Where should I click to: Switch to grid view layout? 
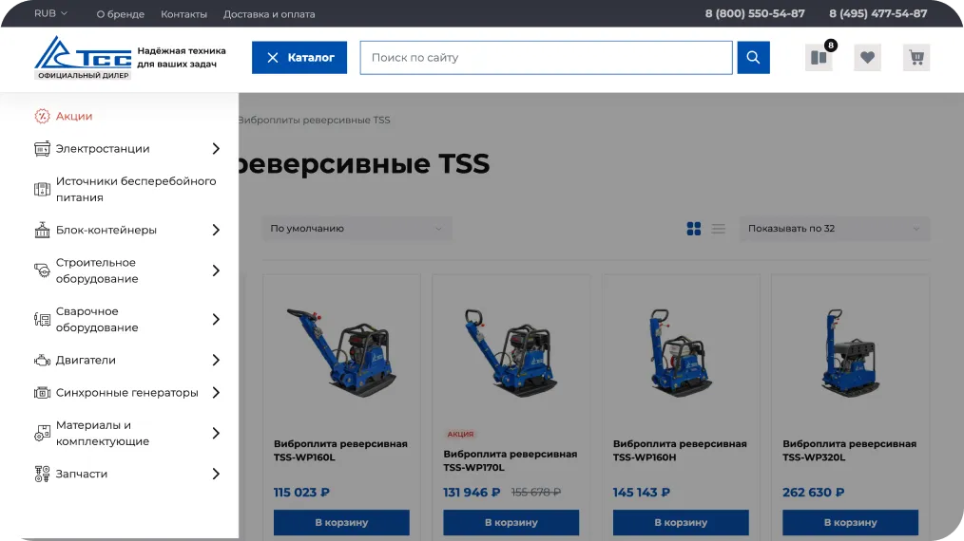point(693,229)
